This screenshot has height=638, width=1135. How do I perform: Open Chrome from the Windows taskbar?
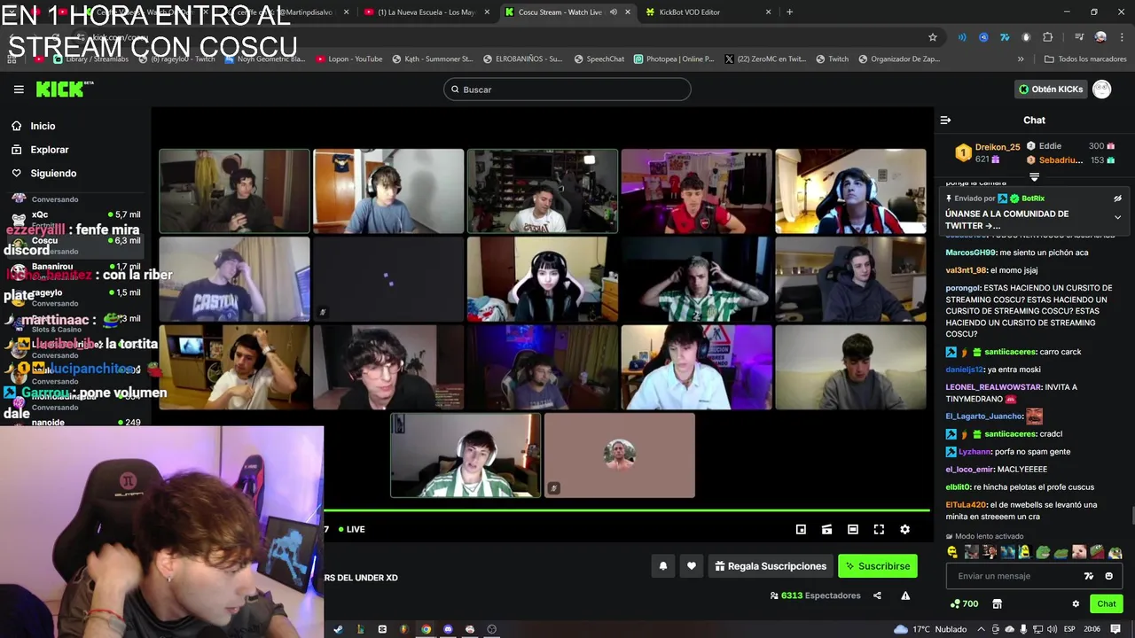(426, 629)
